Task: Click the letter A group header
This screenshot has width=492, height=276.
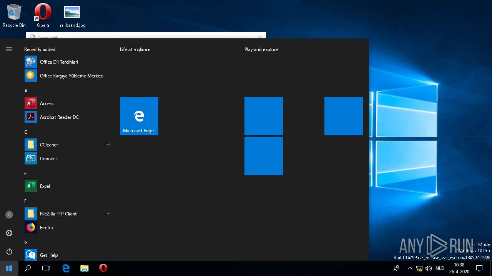Action: tap(26, 91)
